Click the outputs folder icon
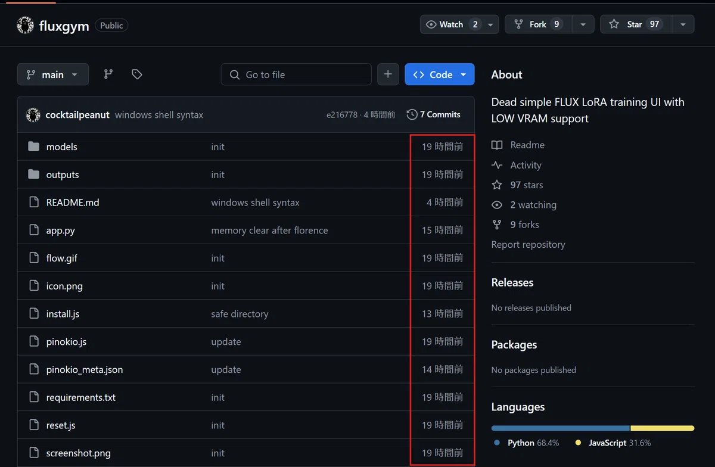 pyautogui.click(x=34, y=175)
